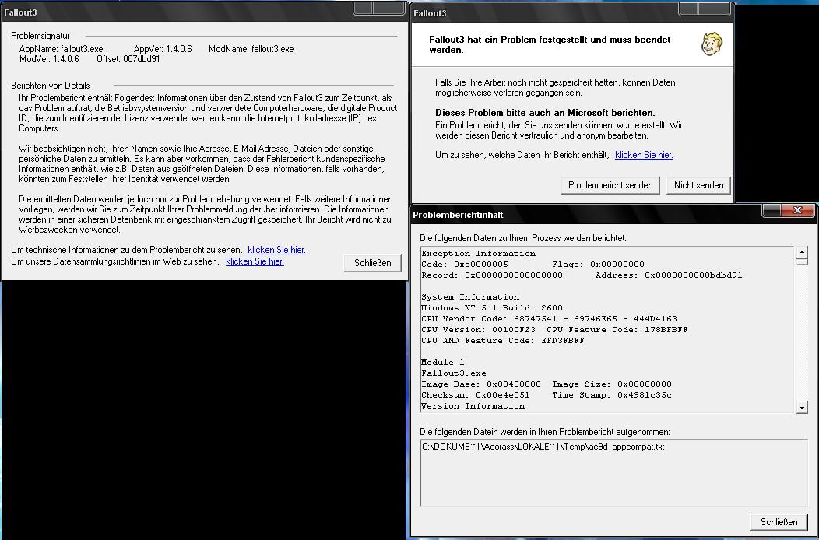
Task: Close the Problemsignatur window with Schließen
Action: tap(372, 263)
